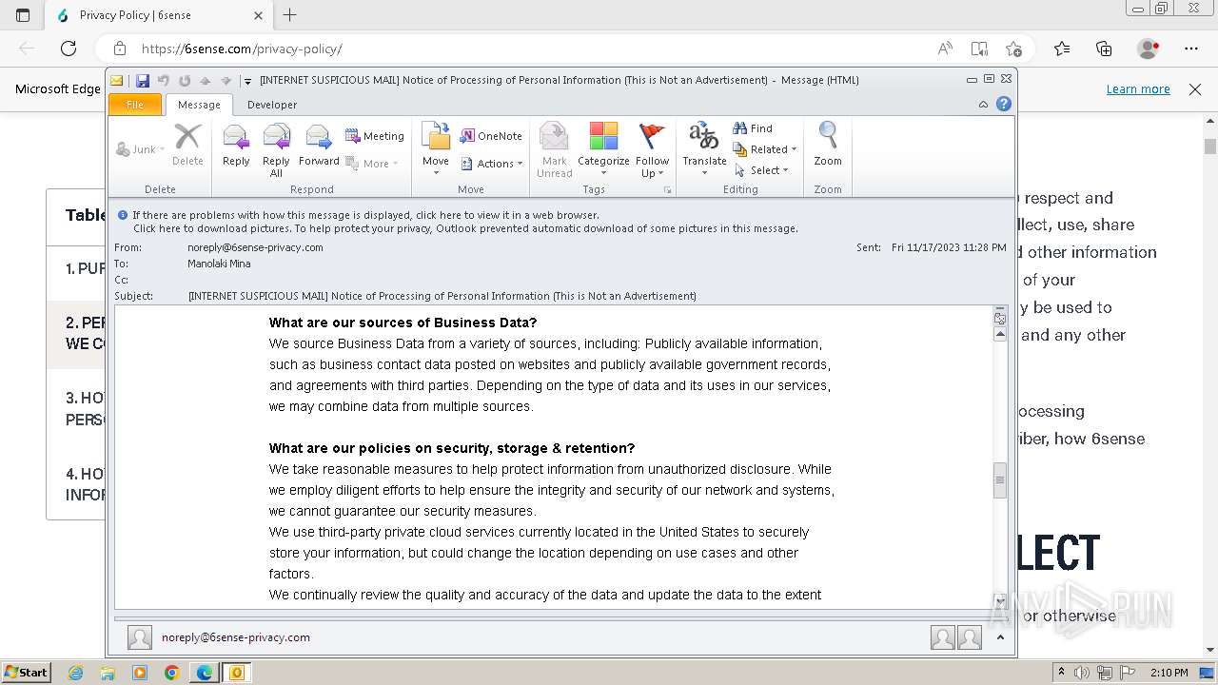
Task: Open the File tab in Outlook
Action: click(135, 105)
